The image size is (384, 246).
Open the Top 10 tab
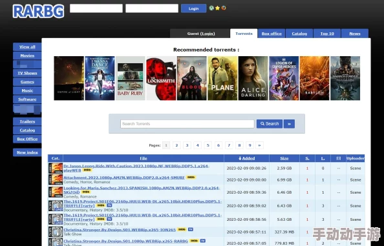point(327,34)
